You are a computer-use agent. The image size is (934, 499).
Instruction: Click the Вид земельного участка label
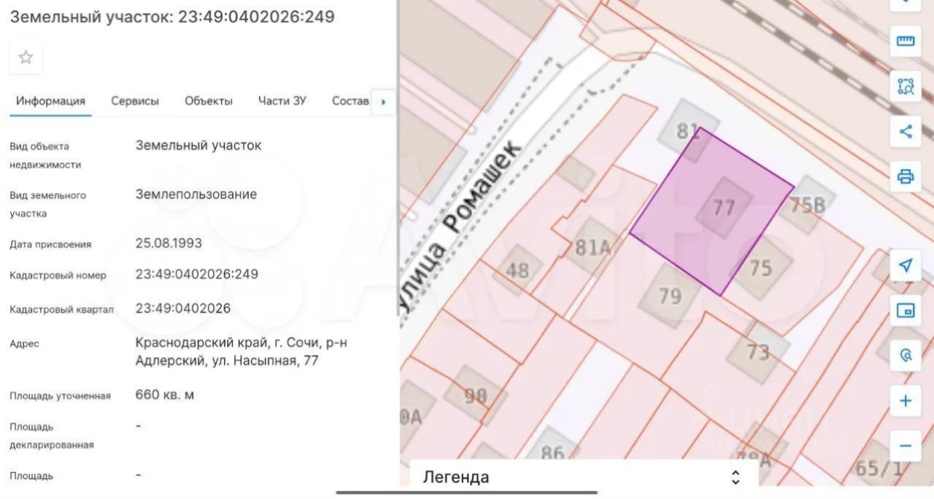click(47, 204)
